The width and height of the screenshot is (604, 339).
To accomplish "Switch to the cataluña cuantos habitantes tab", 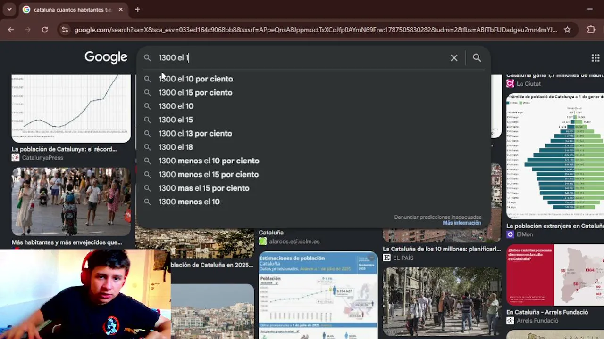I will pos(73,9).
